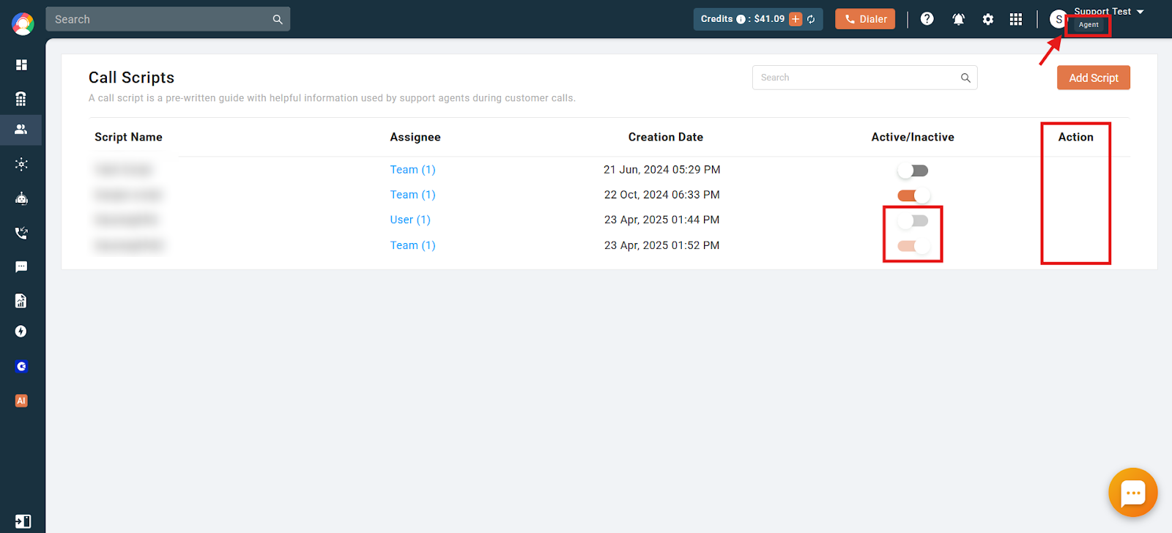Viewport: 1172px width, 533px height.
Task: Focus the Call Scripts search field
Action: point(864,78)
